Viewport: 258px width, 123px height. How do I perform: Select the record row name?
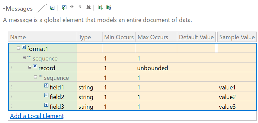47,68
